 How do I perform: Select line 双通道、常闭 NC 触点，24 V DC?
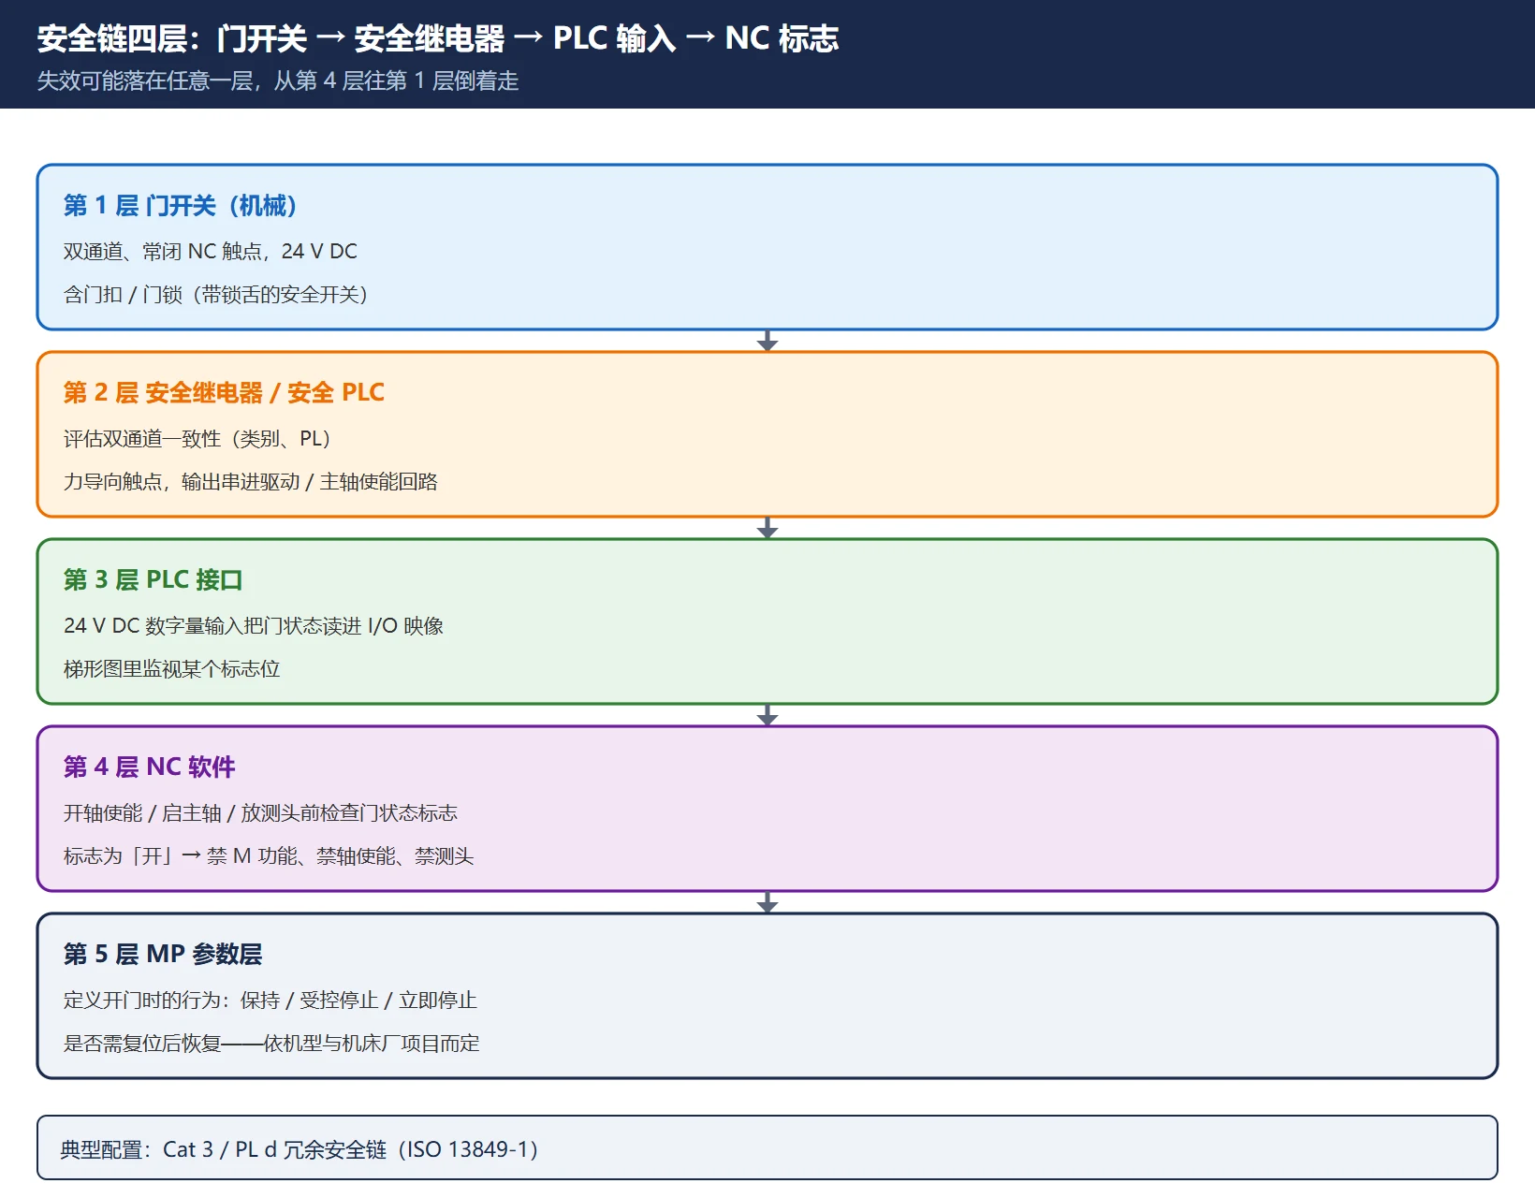pos(211,251)
